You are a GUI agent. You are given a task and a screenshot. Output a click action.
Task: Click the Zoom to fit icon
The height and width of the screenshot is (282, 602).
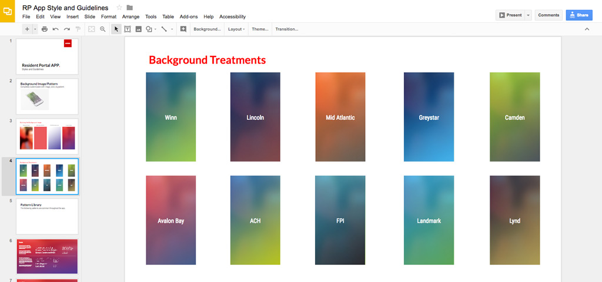(91, 29)
